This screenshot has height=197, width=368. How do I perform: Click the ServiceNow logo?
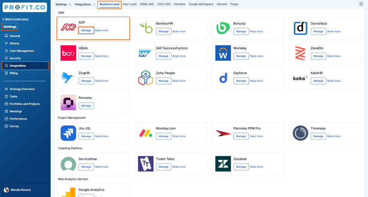pos(68,164)
